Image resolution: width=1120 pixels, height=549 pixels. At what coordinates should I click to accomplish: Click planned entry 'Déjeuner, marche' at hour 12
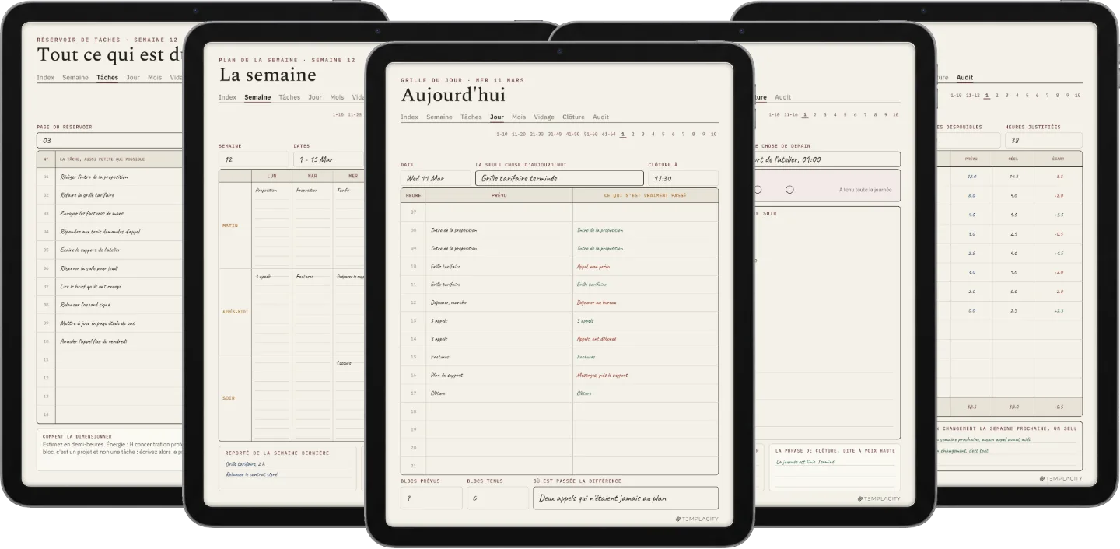(x=449, y=302)
